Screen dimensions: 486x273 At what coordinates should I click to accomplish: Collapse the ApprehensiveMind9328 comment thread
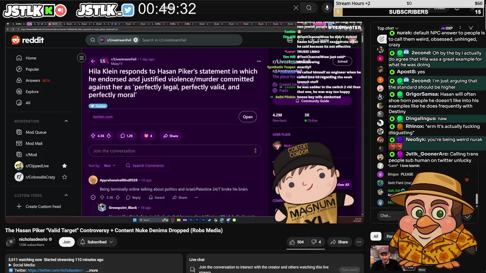pos(93,198)
